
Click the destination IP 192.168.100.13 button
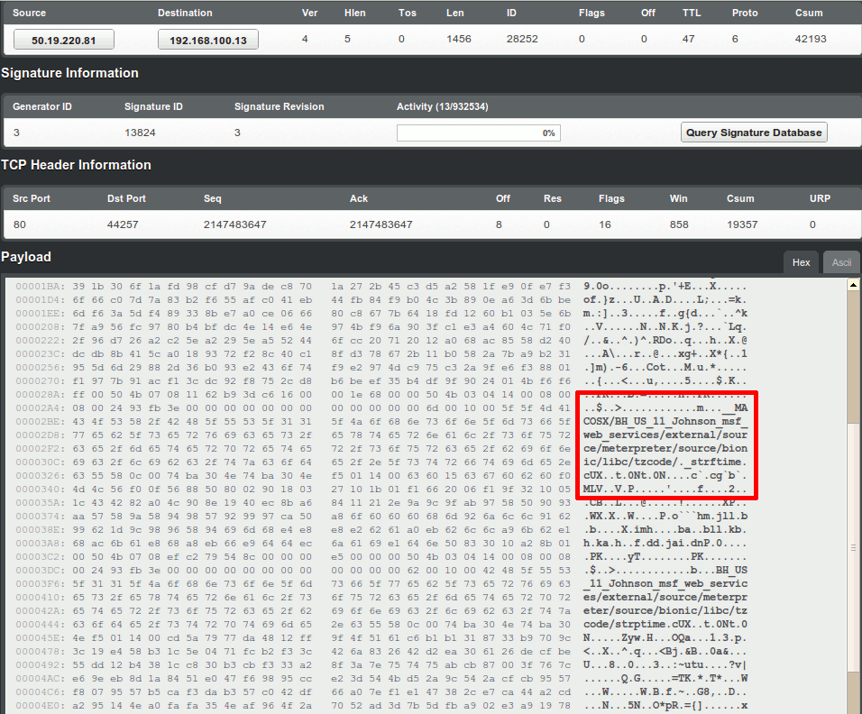(x=207, y=40)
